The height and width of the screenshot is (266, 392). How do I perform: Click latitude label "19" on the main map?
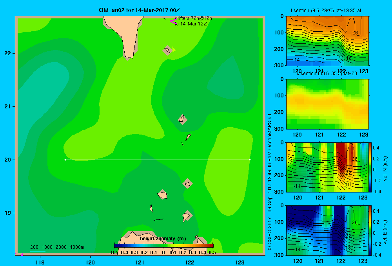(x=7, y=213)
